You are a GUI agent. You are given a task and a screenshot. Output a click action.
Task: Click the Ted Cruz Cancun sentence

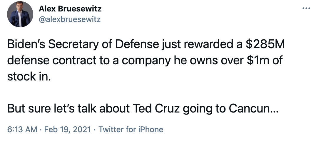[x=143, y=108]
